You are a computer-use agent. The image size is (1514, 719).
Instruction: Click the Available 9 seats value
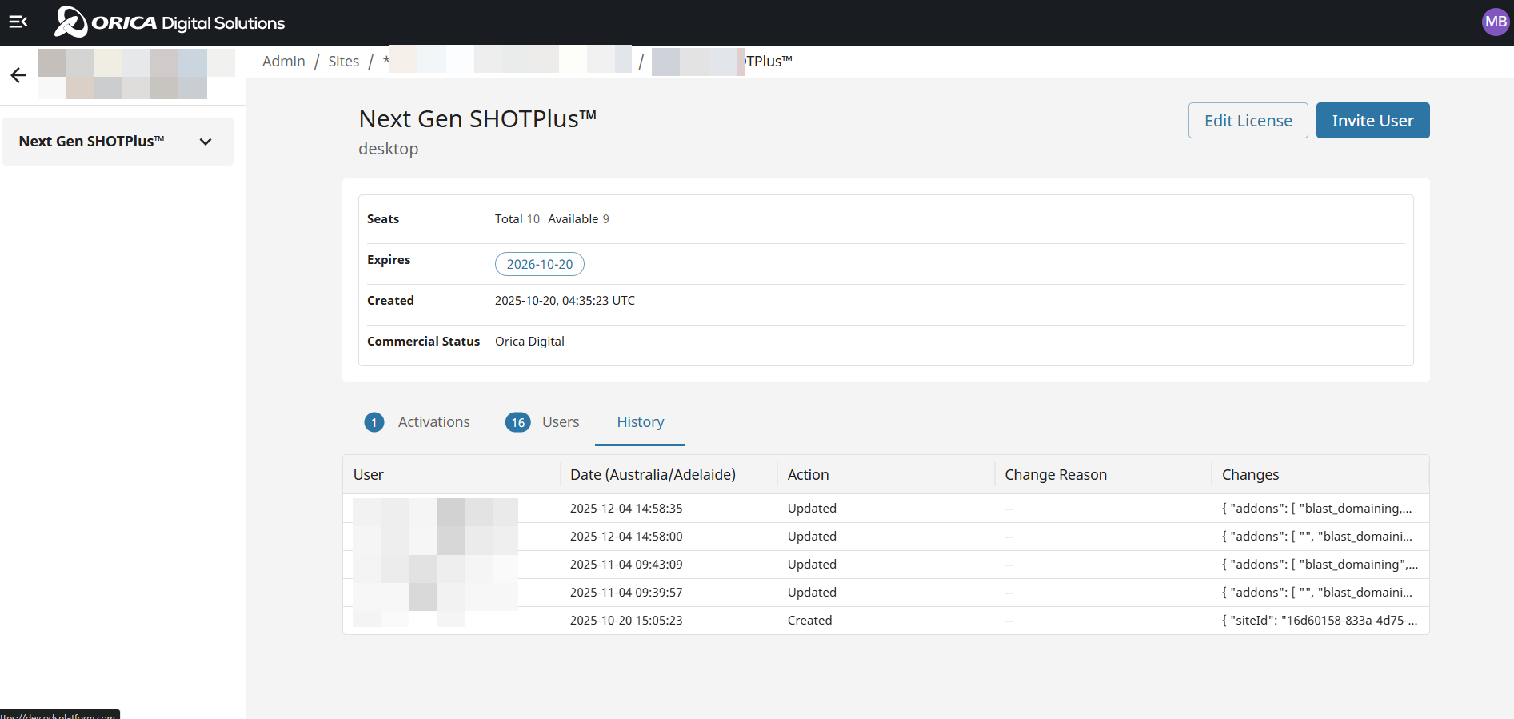[x=578, y=219]
